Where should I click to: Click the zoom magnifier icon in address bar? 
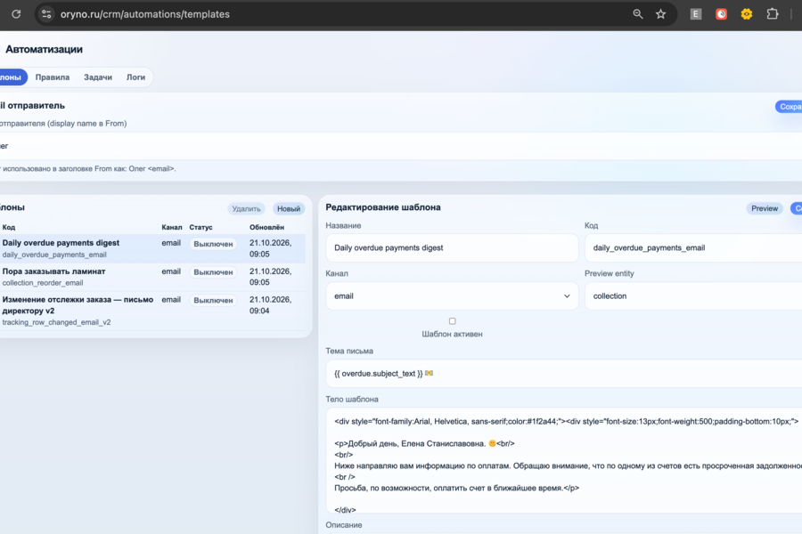coord(637,14)
